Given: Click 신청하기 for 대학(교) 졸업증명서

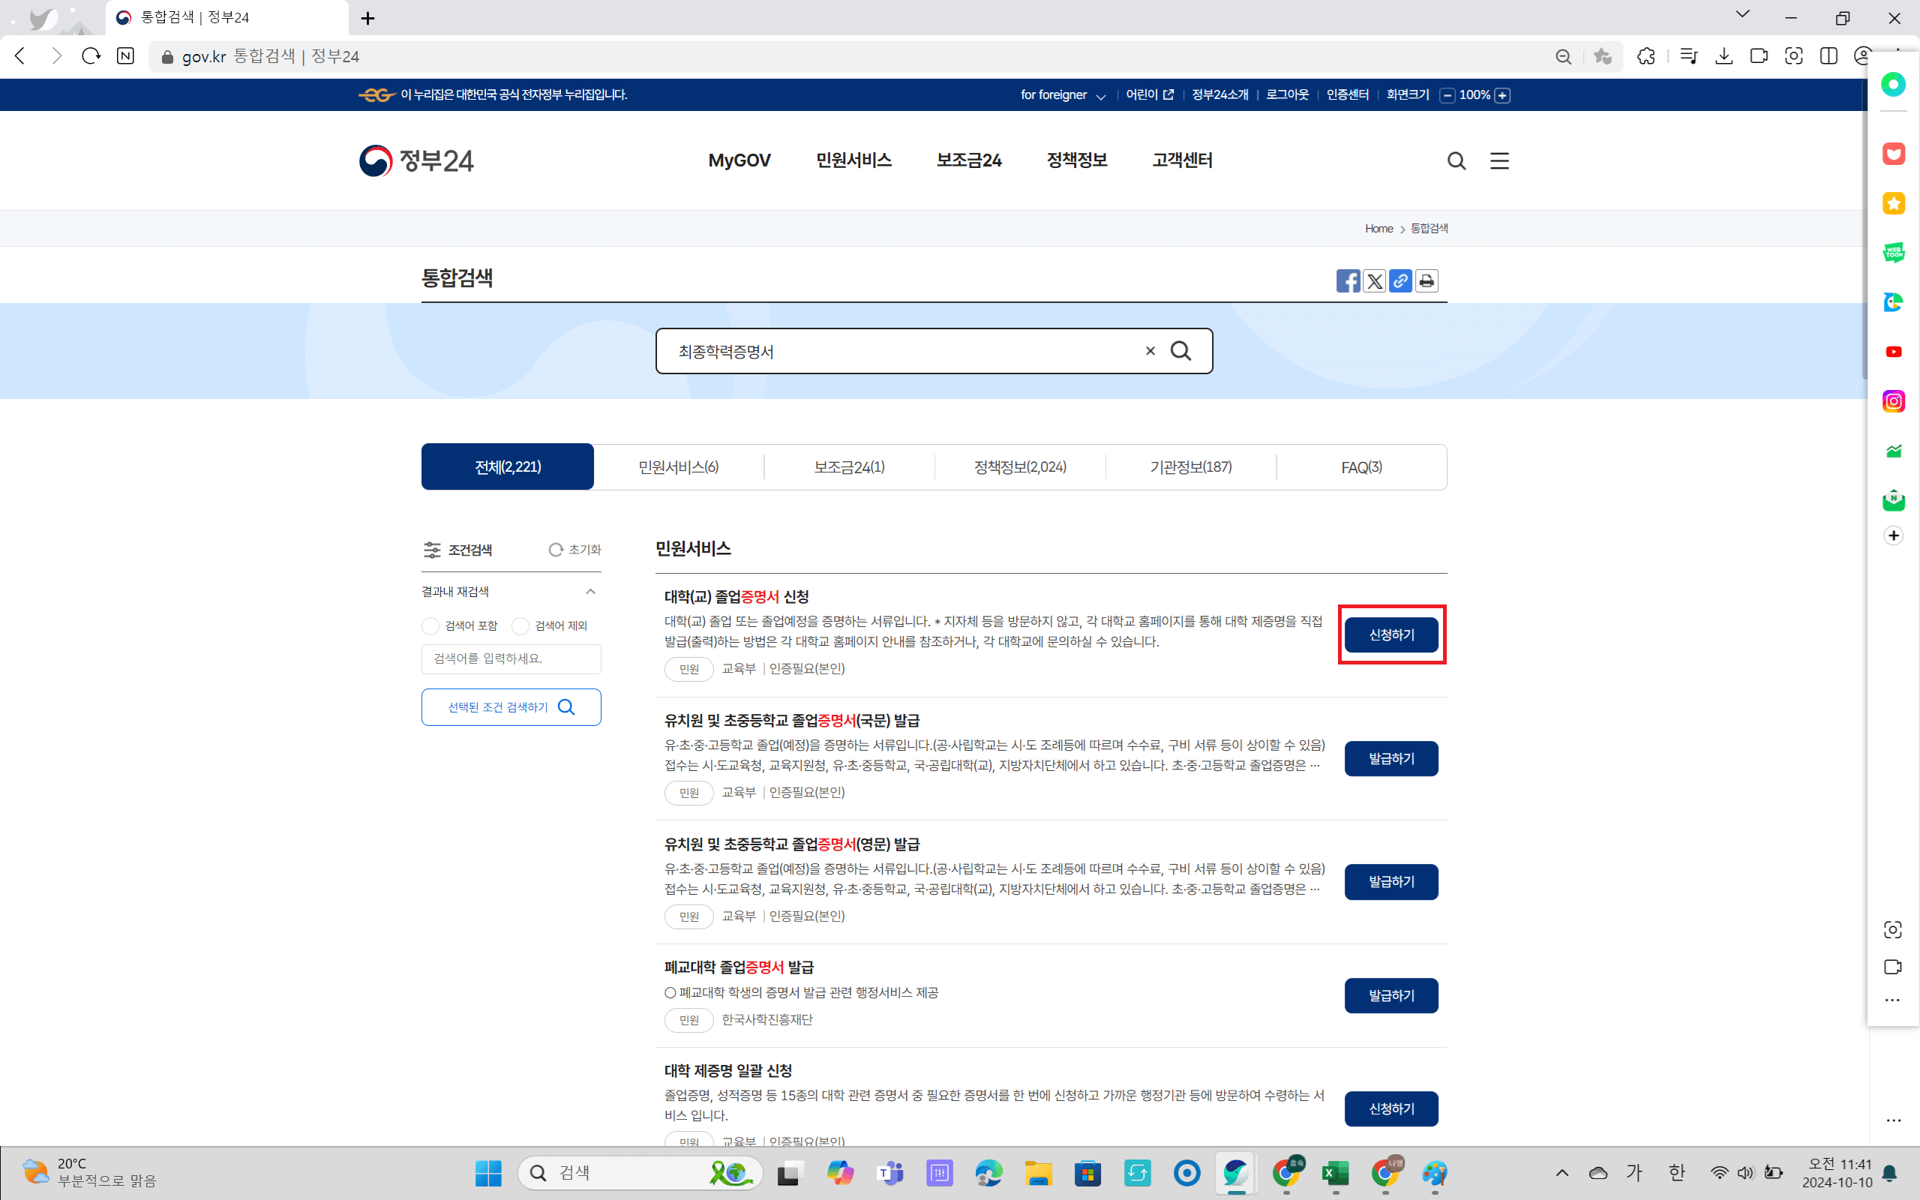Looking at the screenshot, I should pos(1390,634).
